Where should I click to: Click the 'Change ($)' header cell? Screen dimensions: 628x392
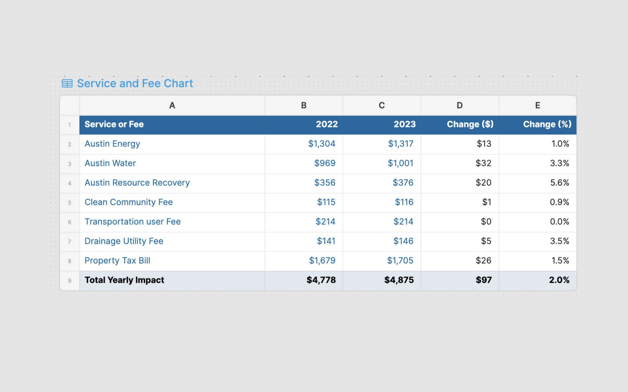click(x=460, y=125)
